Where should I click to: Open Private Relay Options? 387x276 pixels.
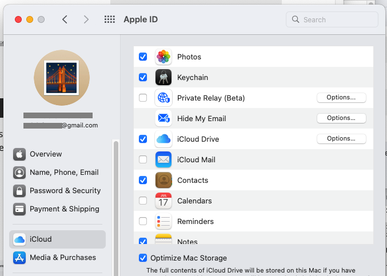pyautogui.click(x=341, y=98)
